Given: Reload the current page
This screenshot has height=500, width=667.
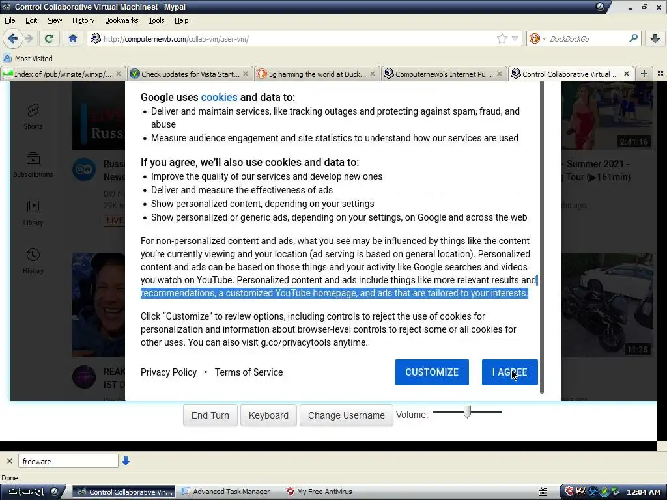Looking at the screenshot, I should (49, 38).
